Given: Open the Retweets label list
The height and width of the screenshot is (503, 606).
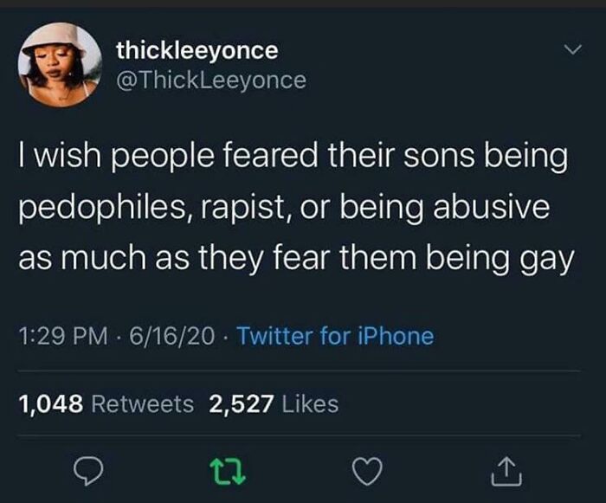Looking at the screenshot, I should point(142,403).
